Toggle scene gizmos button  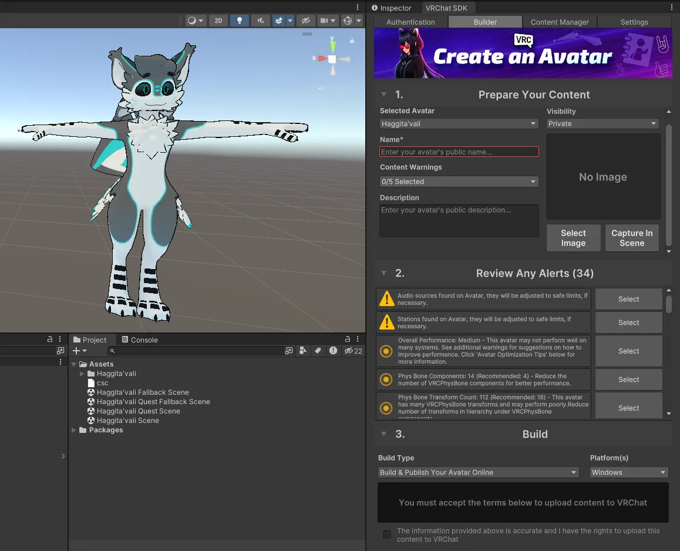coord(348,21)
